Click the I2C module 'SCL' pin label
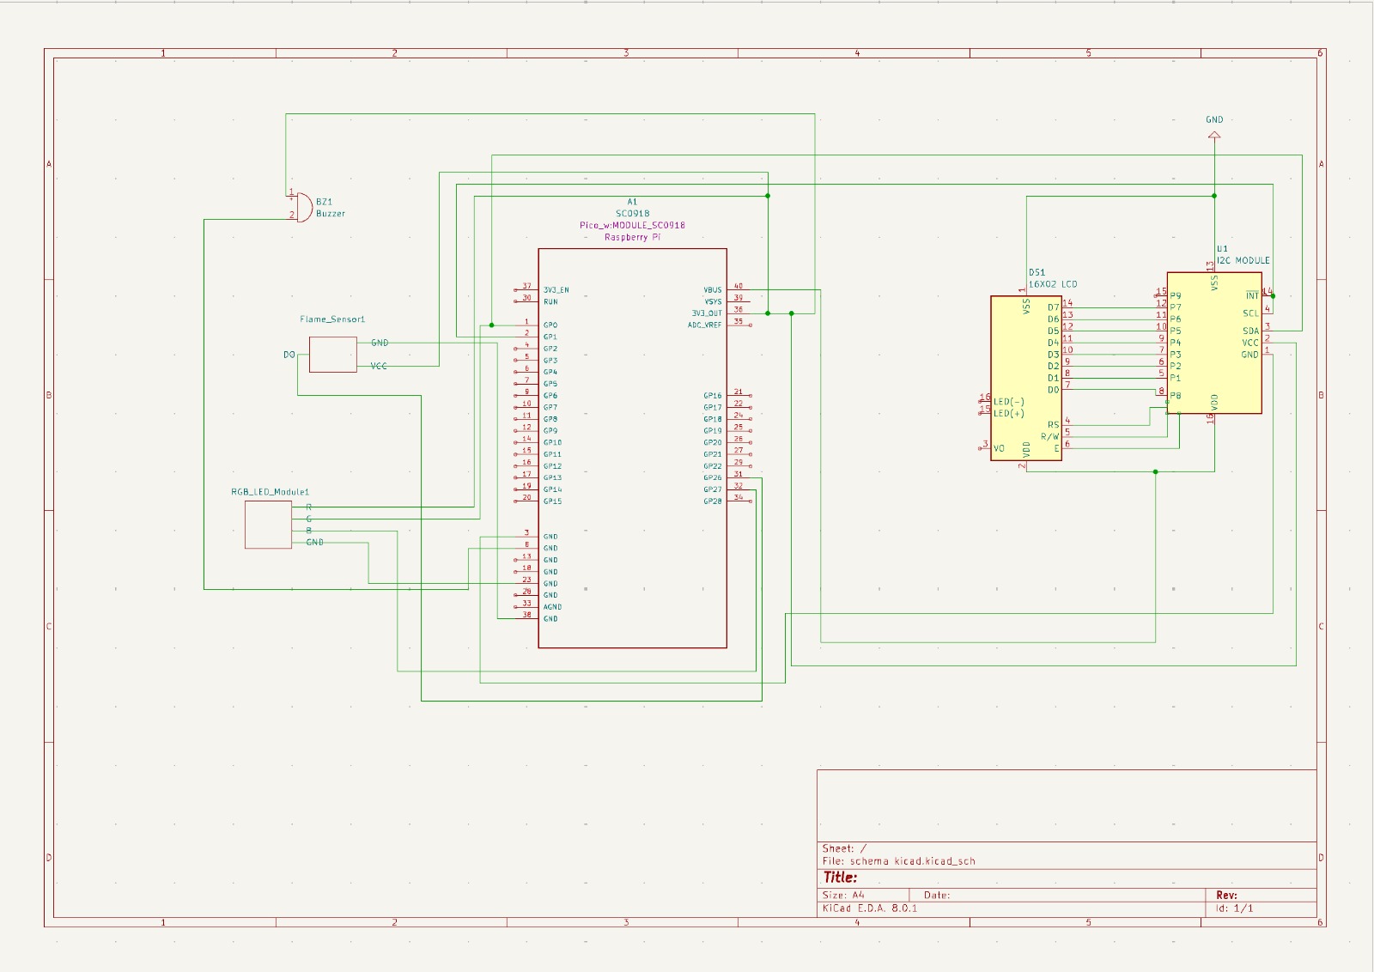The image size is (1374, 972). 1251,313
